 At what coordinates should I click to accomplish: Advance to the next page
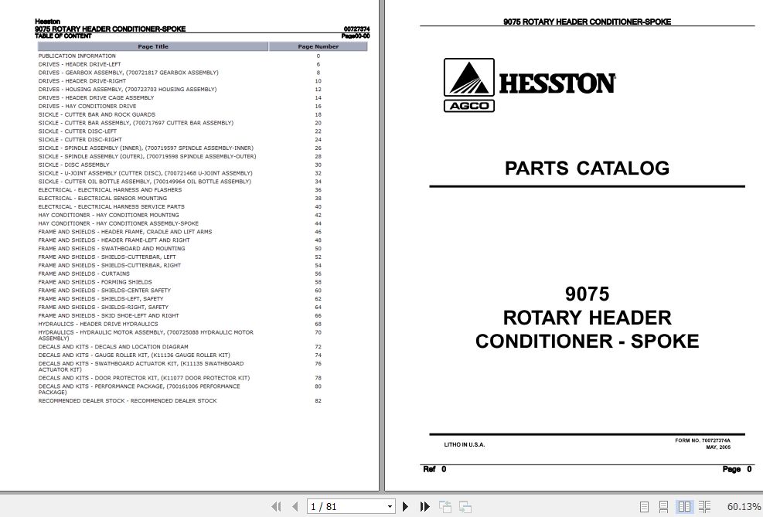[405, 506]
